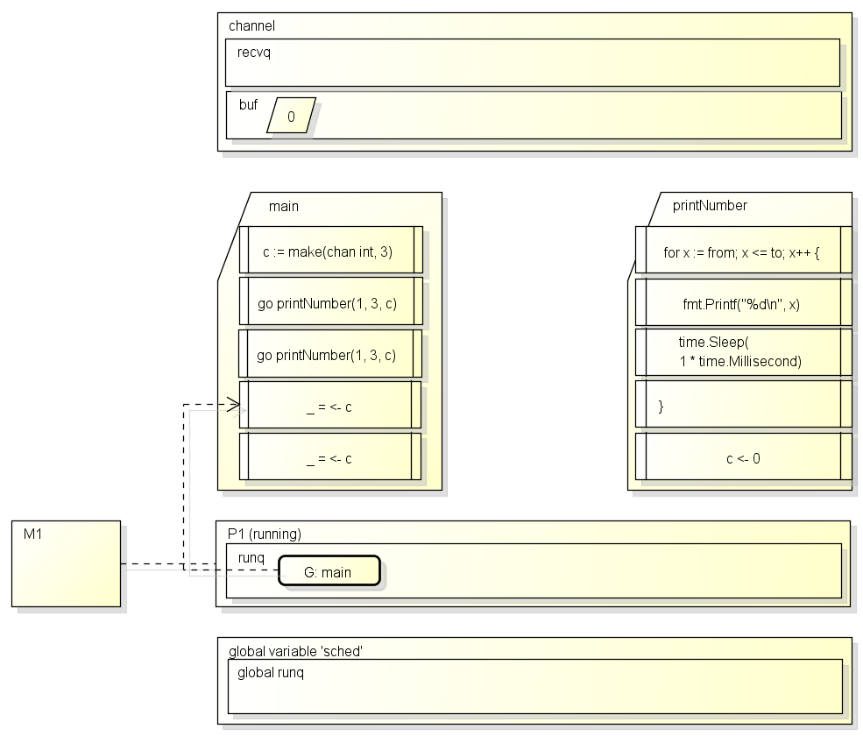The image size is (863, 736).
Task: Click the M1 machine box
Action: (x=66, y=563)
